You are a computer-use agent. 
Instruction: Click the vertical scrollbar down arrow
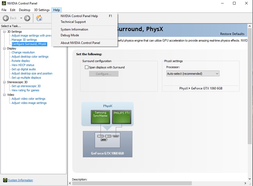(x=250, y=179)
